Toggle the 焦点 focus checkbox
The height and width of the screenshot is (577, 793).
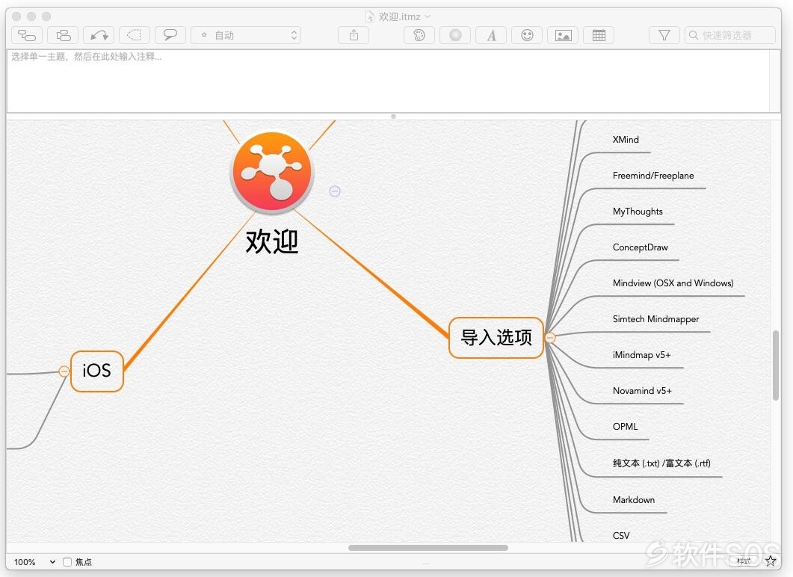pos(67,562)
